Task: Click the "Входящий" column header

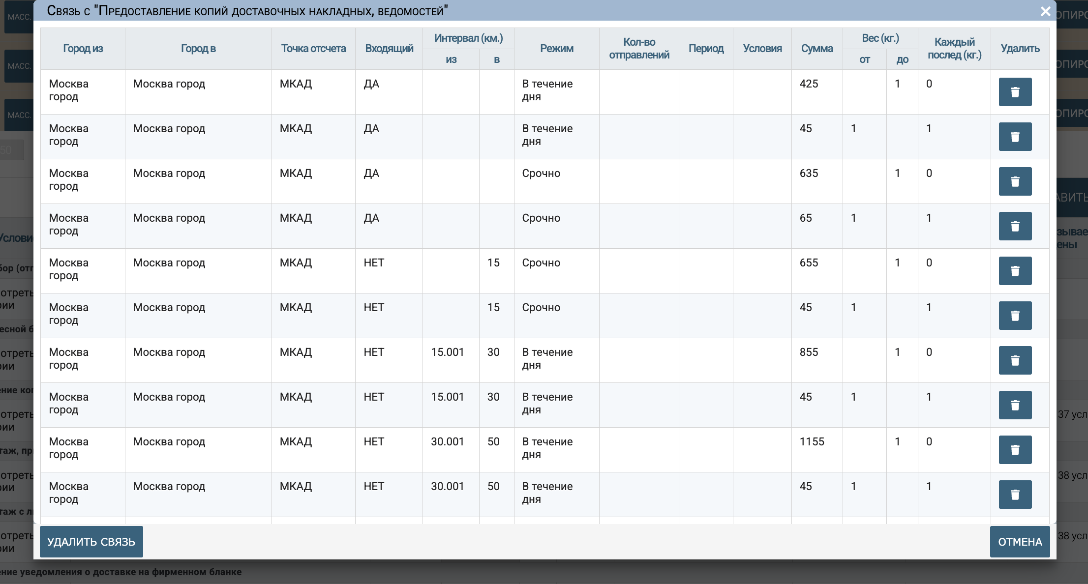Action: coord(389,49)
